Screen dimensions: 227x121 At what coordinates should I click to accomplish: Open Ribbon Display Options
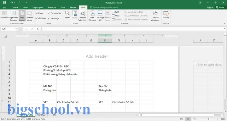200,3
